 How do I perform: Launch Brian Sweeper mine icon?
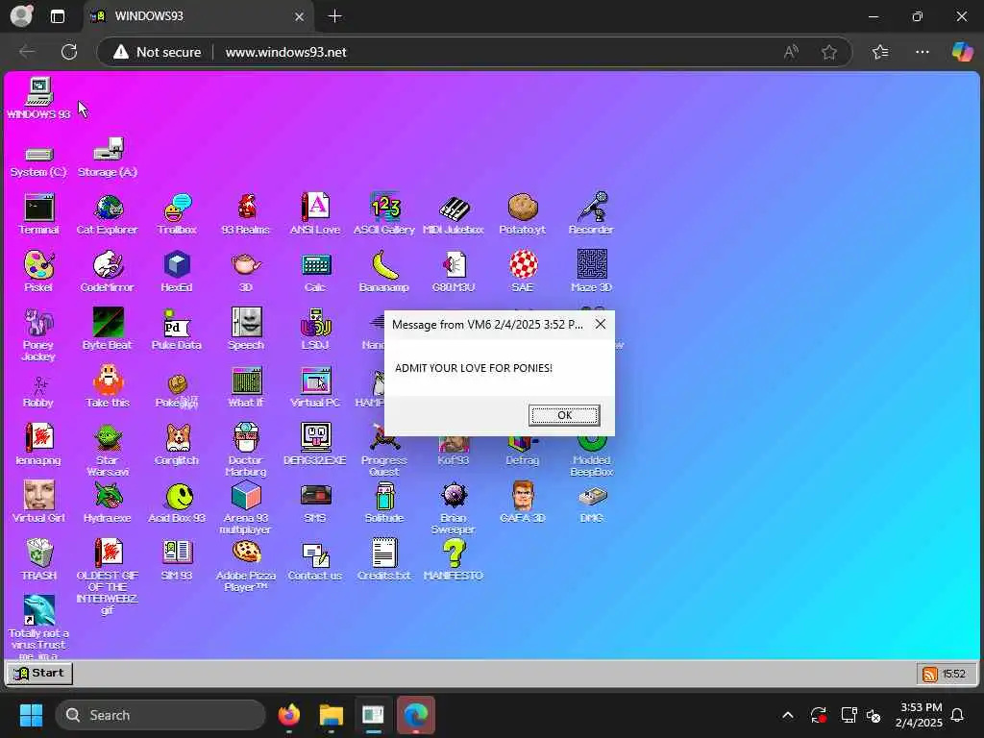[x=454, y=507]
